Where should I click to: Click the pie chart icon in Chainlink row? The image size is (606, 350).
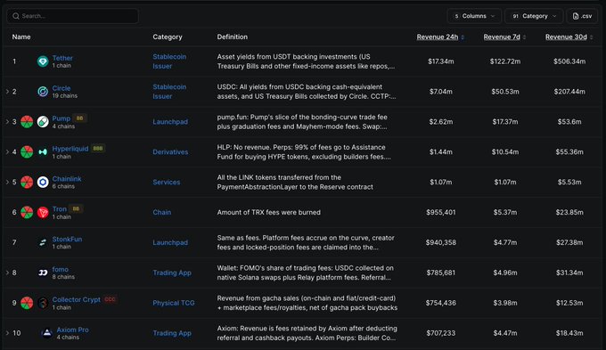[27, 182]
